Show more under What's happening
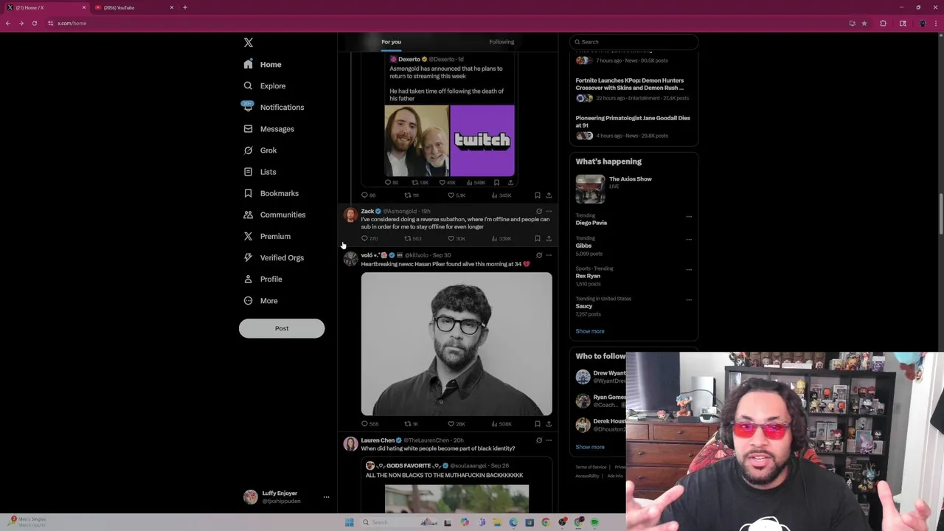Screen dimensions: 944x531 (590, 331)
